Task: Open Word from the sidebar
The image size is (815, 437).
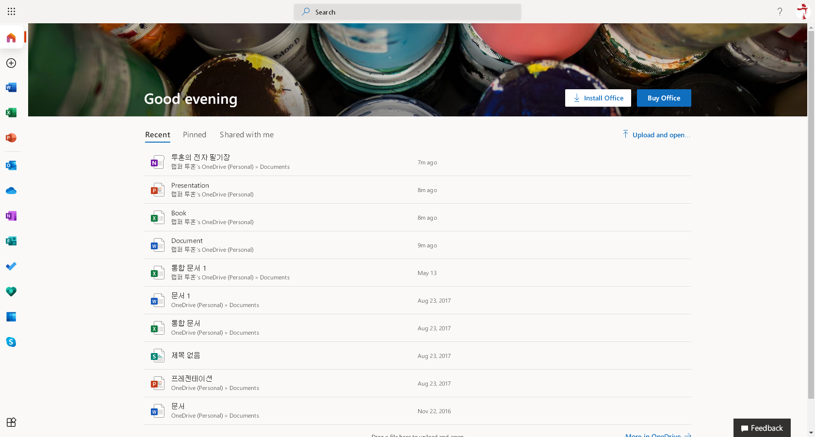Action: (x=11, y=87)
